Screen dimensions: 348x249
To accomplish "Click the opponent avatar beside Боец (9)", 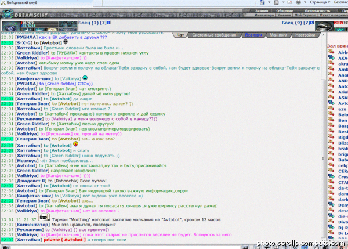I will point(324,26).
